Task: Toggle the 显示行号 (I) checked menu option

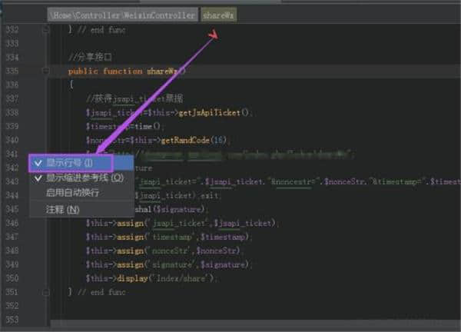Action: pyautogui.click(x=69, y=162)
